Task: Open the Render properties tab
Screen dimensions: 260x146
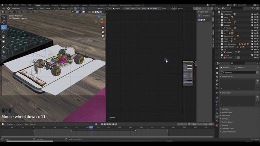Action: click(x=217, y=73)
